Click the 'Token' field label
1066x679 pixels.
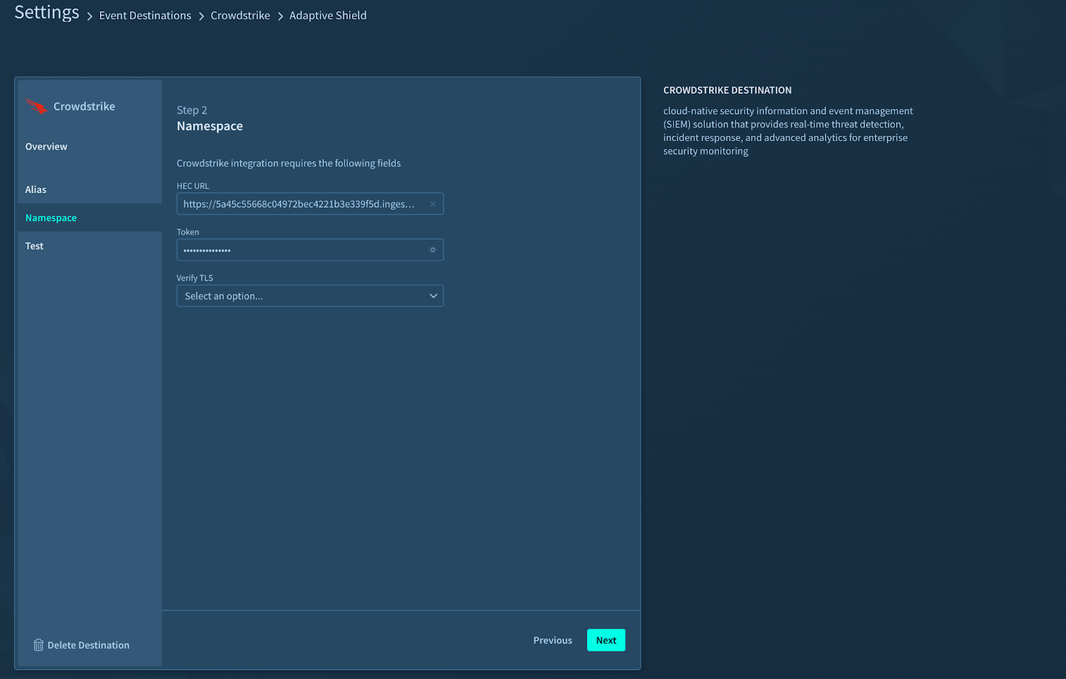(188, 232)
